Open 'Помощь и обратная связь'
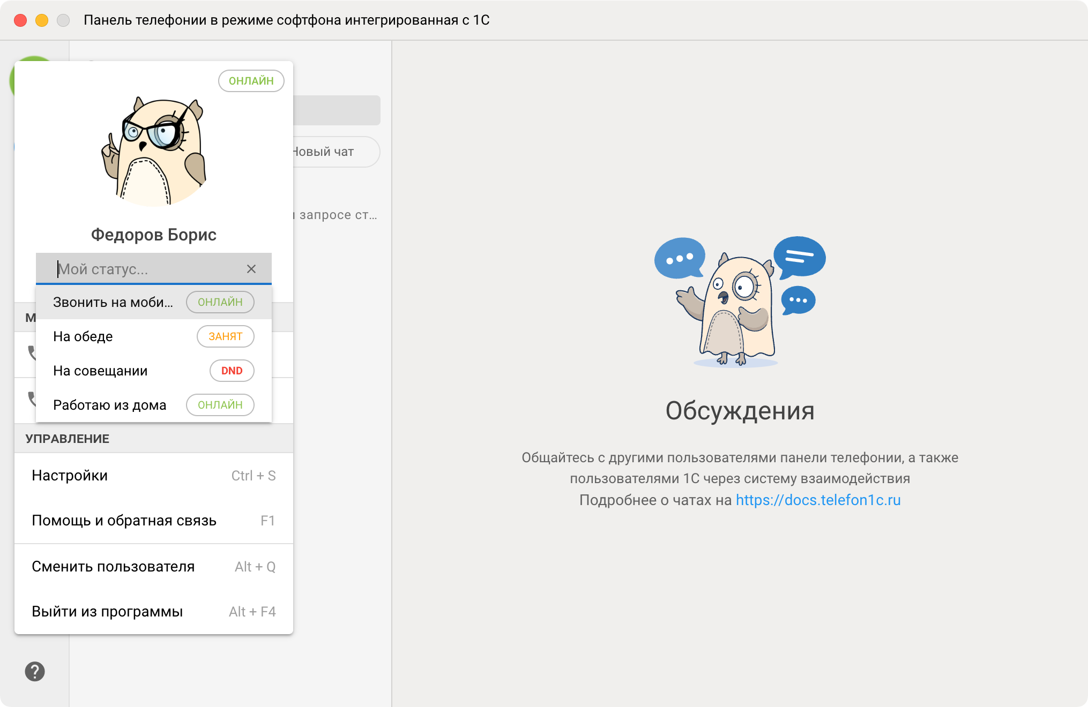Viewport: 1088px width, 707px height. pyautogui.click(x=154, y=521)
